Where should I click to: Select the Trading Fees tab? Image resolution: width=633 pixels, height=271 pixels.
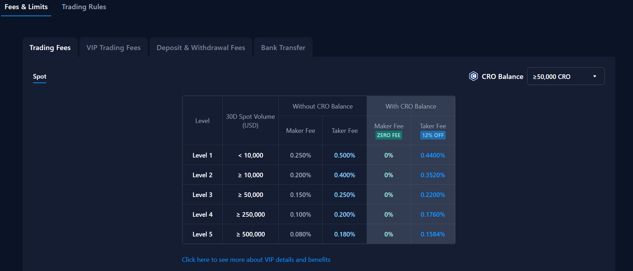50,48
